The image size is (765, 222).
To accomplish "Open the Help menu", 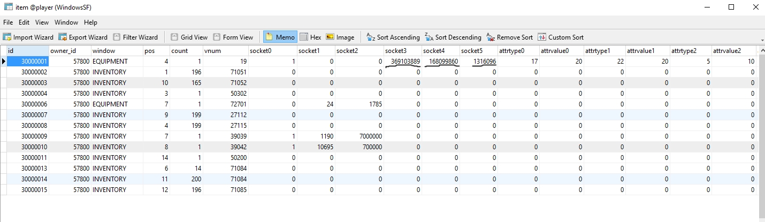I will 90,22.
